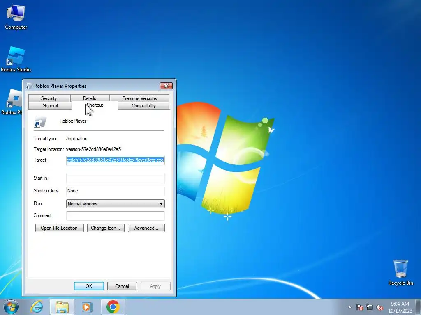Open Windows Explorer from taskbar
This screenshot has height=315, width=421.
click(62, 307)
